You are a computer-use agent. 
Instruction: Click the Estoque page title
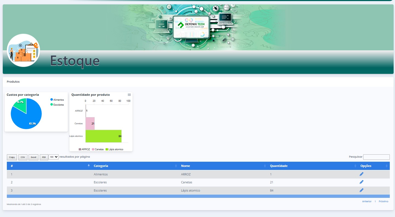[x=75, y=61]
